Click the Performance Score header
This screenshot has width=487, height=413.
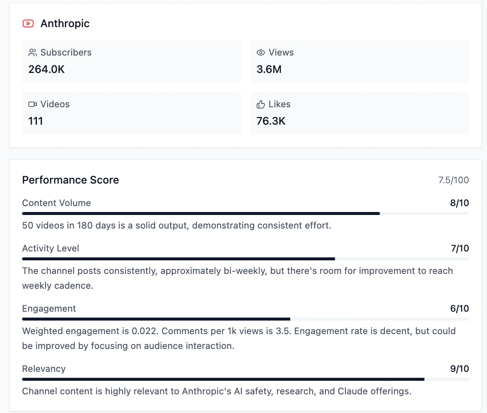(70, 180)
